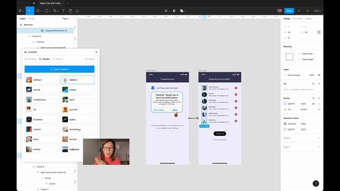
Task: Click the mask/contrast icon in toolbar
Action: pos(174,11)
